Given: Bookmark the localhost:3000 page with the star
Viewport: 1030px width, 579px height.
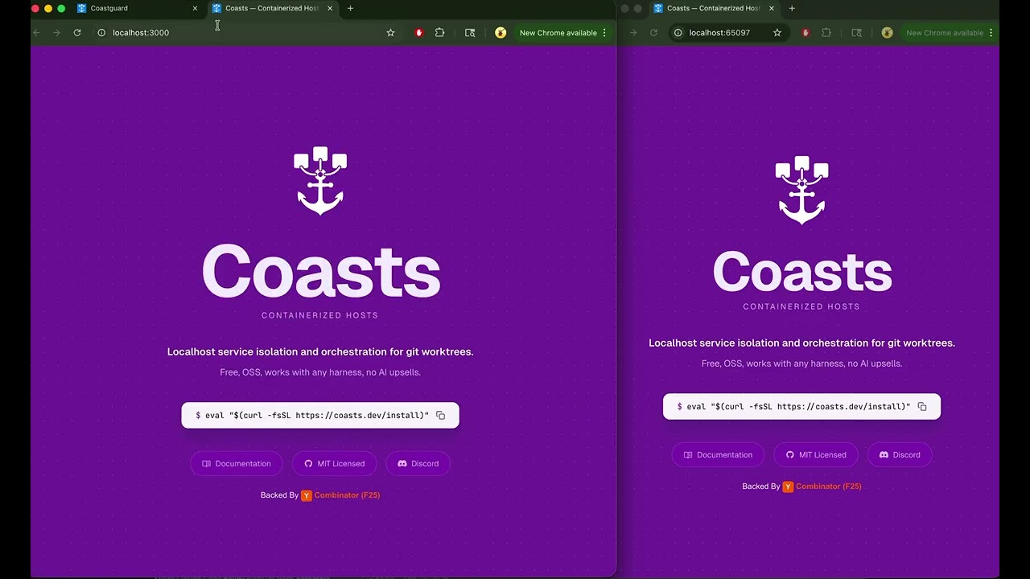Looking at the screenshot, I should tap(390, 33).
